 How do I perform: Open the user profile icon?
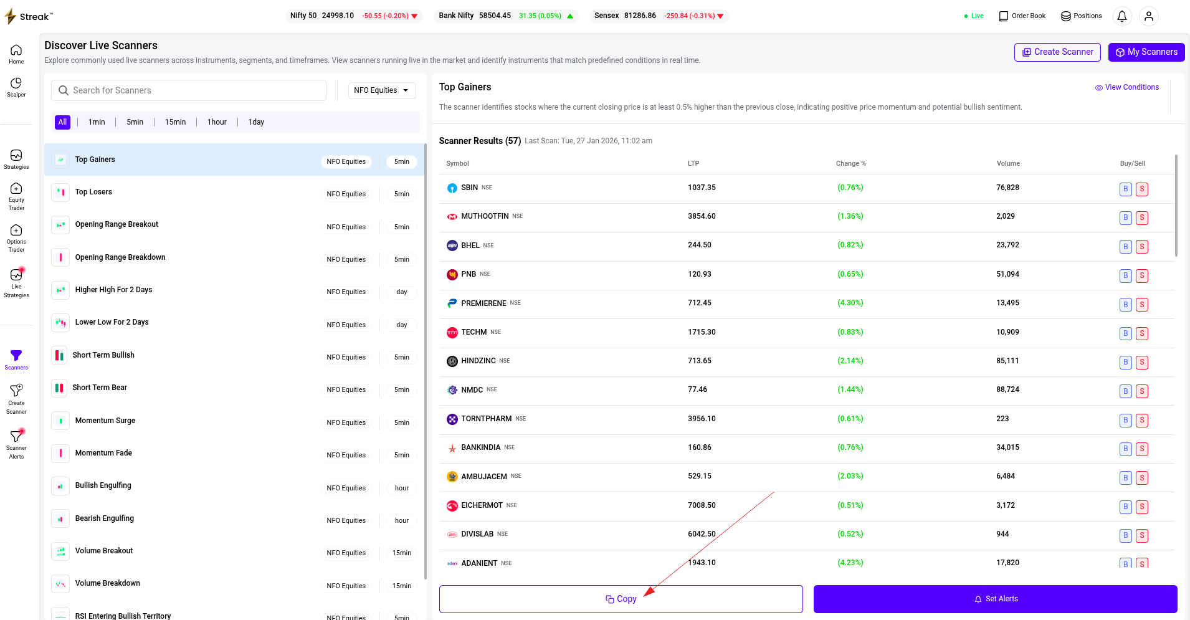click(1148, 16)
